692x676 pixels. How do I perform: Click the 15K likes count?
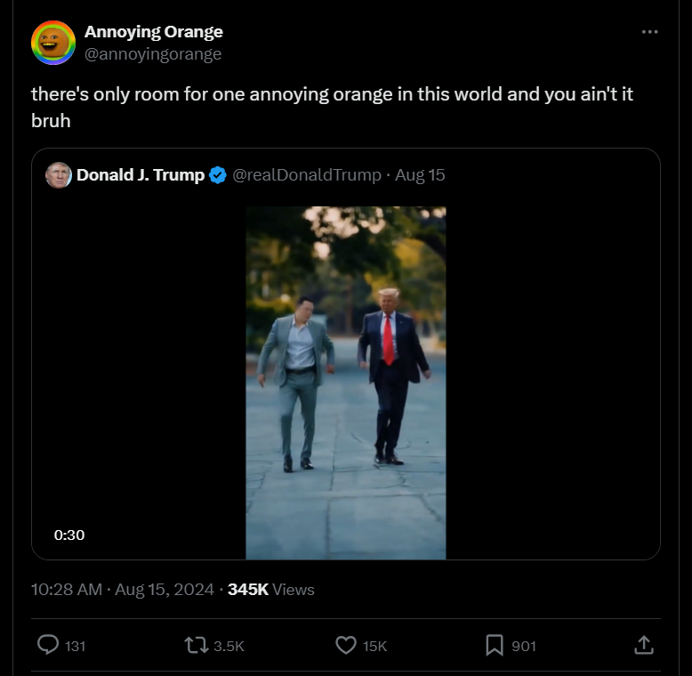pyautogui.click(x=374, y=646)
